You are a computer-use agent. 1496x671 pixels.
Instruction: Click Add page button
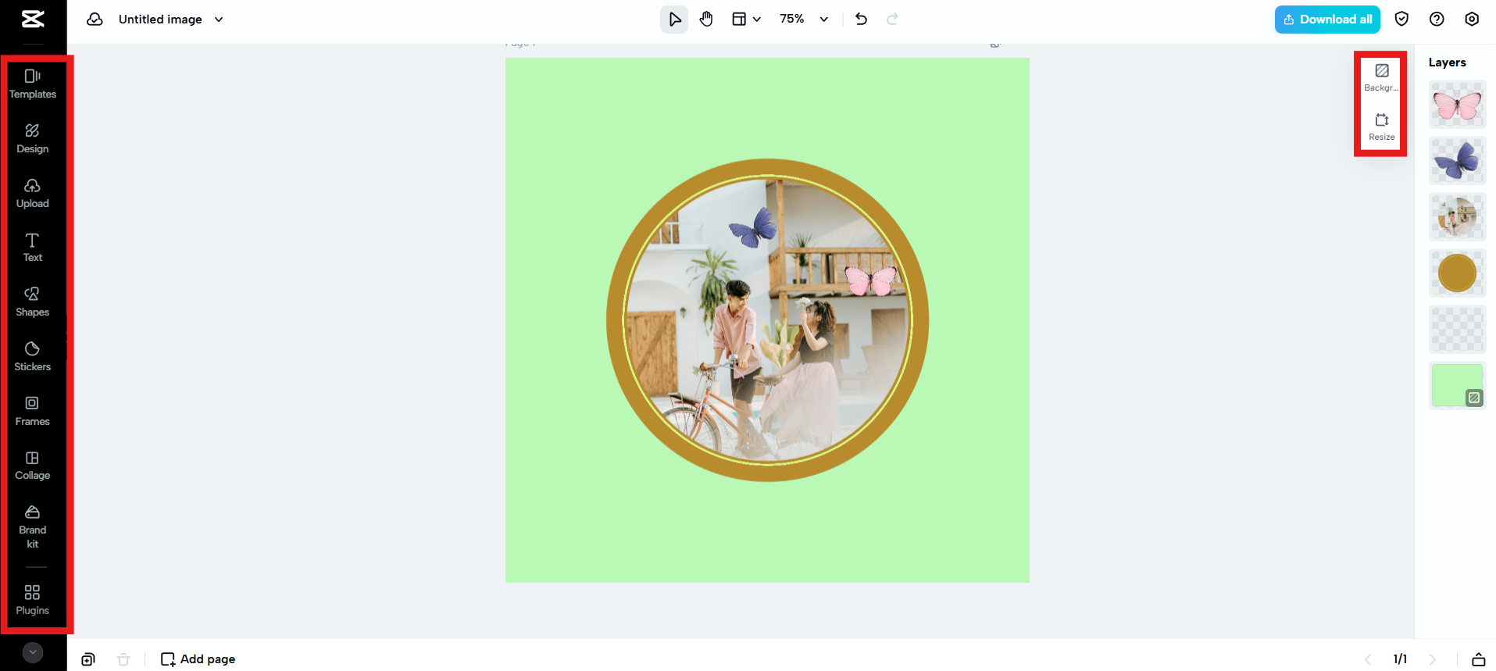pos(198,659)
